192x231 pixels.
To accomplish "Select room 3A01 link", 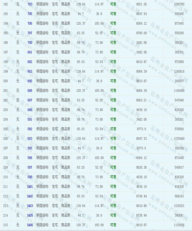I will [x=30, y=187].
